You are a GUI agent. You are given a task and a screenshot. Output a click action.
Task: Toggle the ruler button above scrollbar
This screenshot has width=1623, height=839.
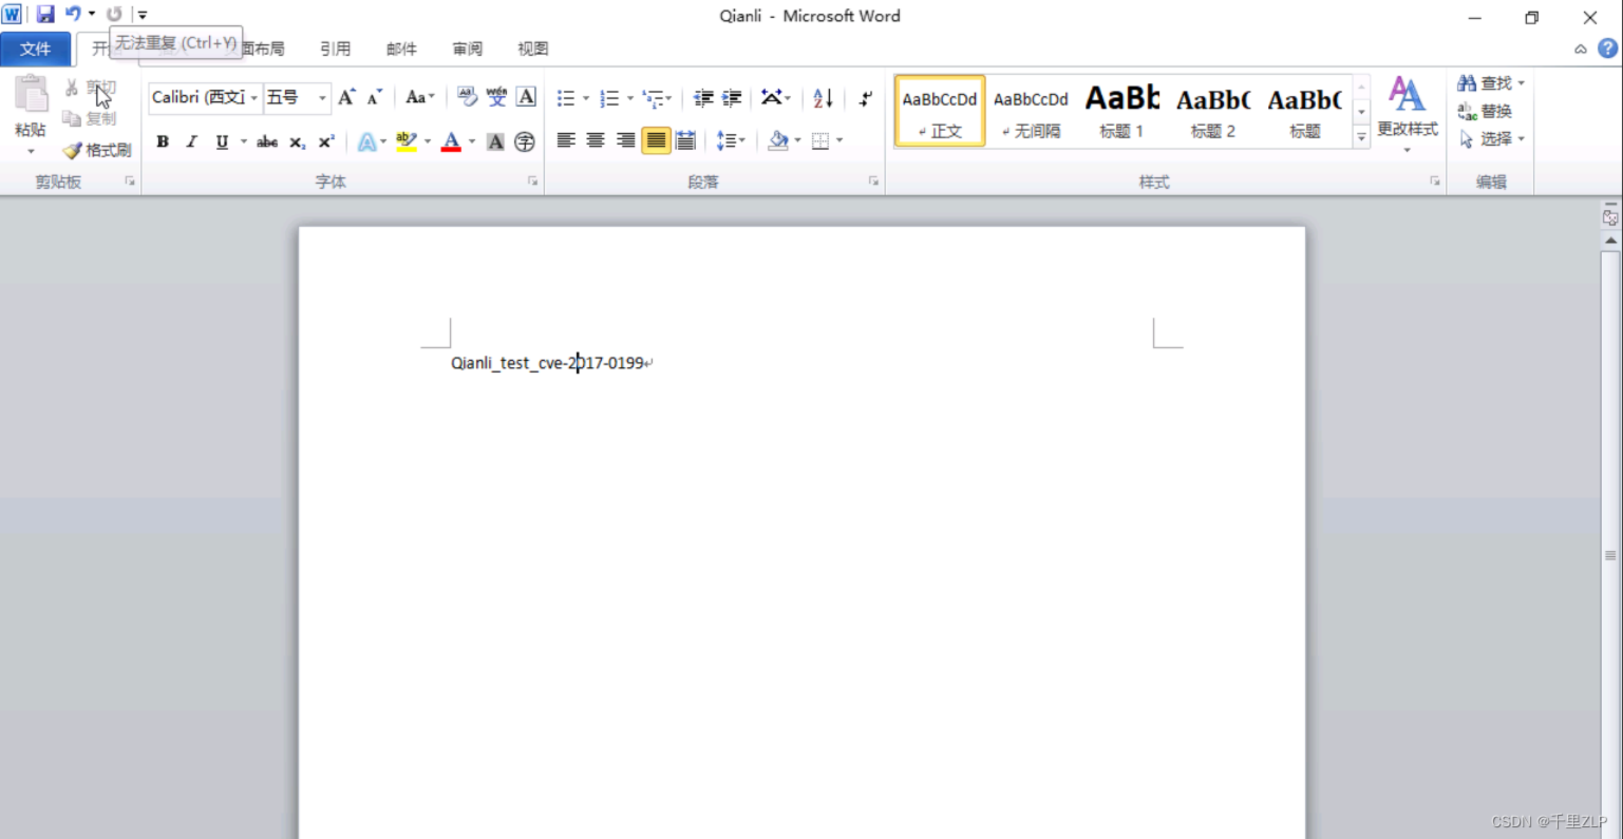coord(1610,218)
